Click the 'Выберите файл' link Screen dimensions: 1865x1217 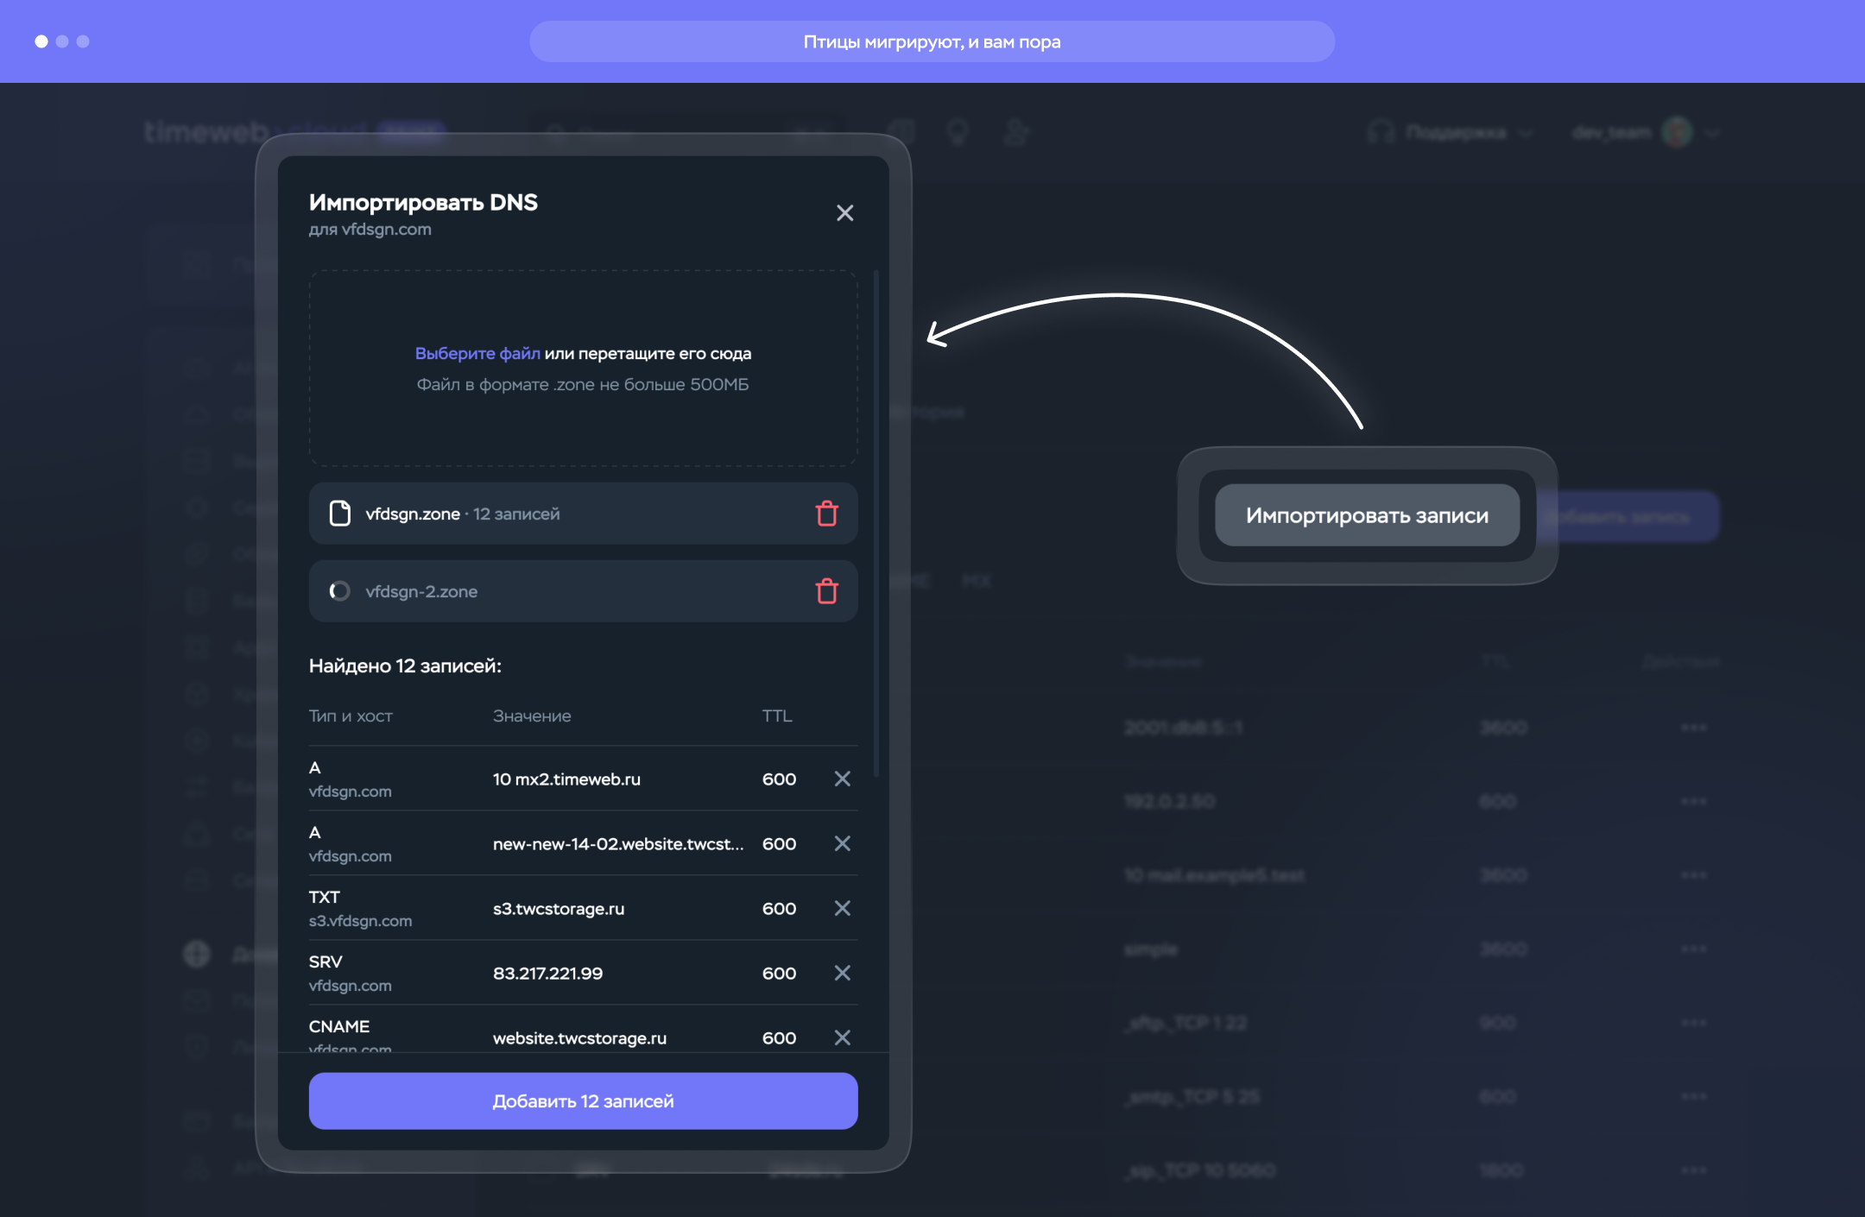pyautogui.click(x=477, y=354)
